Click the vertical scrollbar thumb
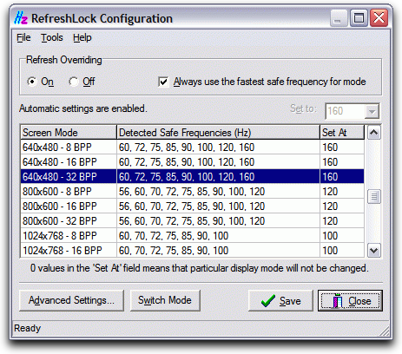 point(374,197)
